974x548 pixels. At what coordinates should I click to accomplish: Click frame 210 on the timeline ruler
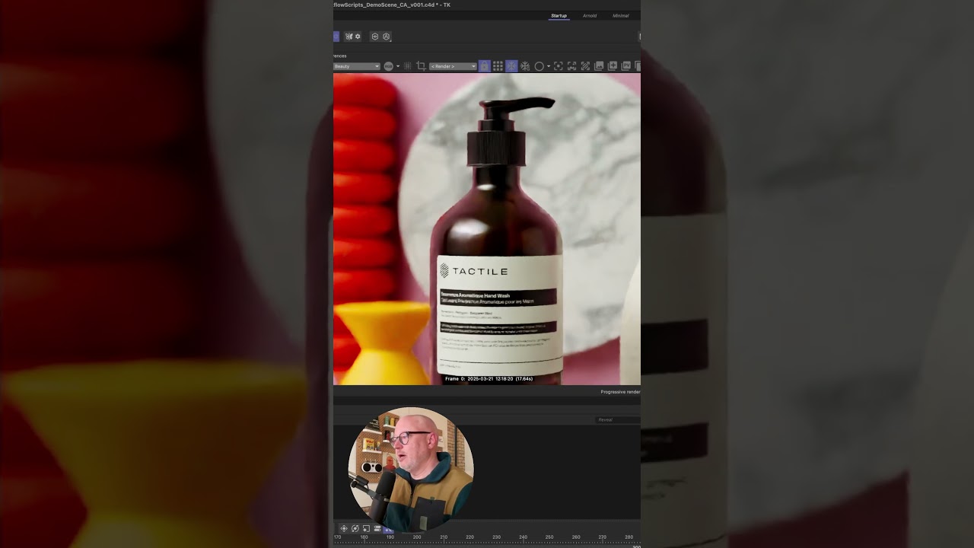(444, 537)
